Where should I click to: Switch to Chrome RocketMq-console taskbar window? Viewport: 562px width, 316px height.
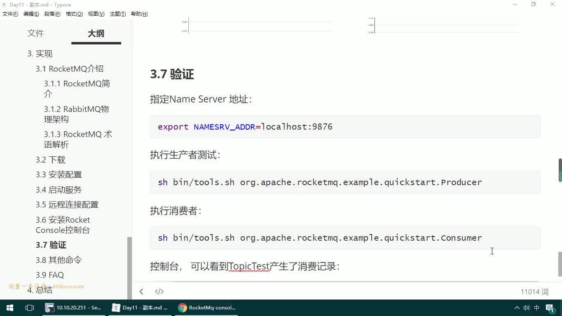click(207, 307)
